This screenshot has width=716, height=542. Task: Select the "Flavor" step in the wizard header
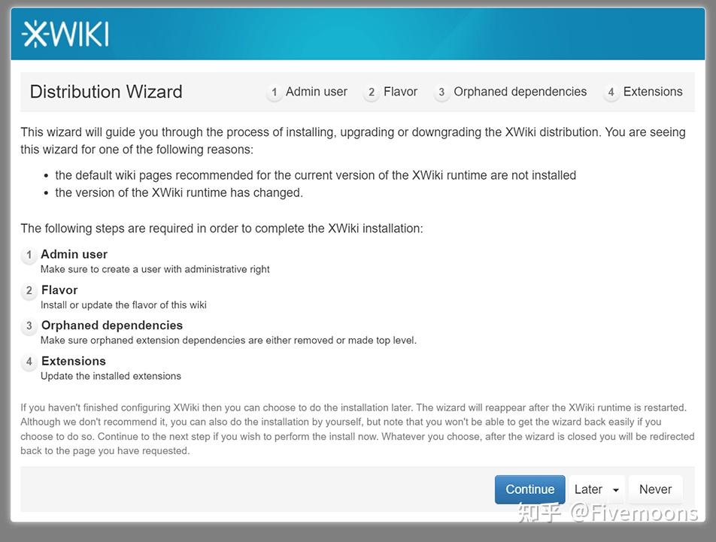click(x=400, y=92)
